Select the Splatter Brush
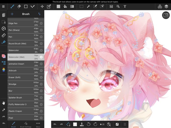This screenshot has width=171, height=128. (x=26, y=98)
